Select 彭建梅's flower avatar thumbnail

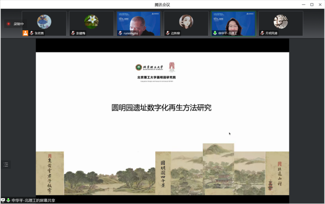[91, 22]
